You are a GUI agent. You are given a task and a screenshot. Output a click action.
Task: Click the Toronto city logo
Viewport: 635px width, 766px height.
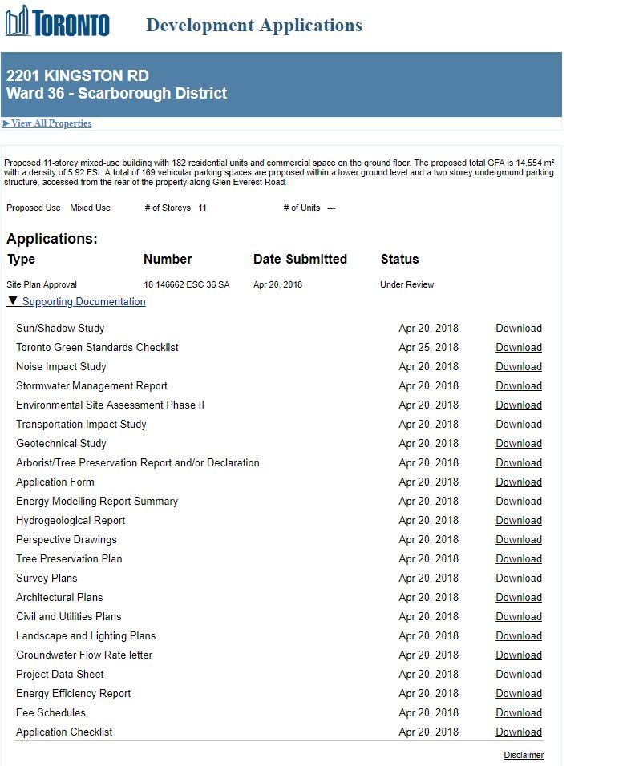click(57, 22)
